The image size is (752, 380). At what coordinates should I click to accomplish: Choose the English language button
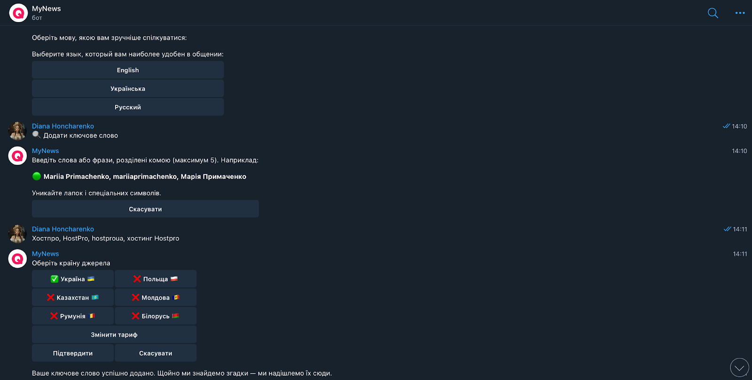128,70
